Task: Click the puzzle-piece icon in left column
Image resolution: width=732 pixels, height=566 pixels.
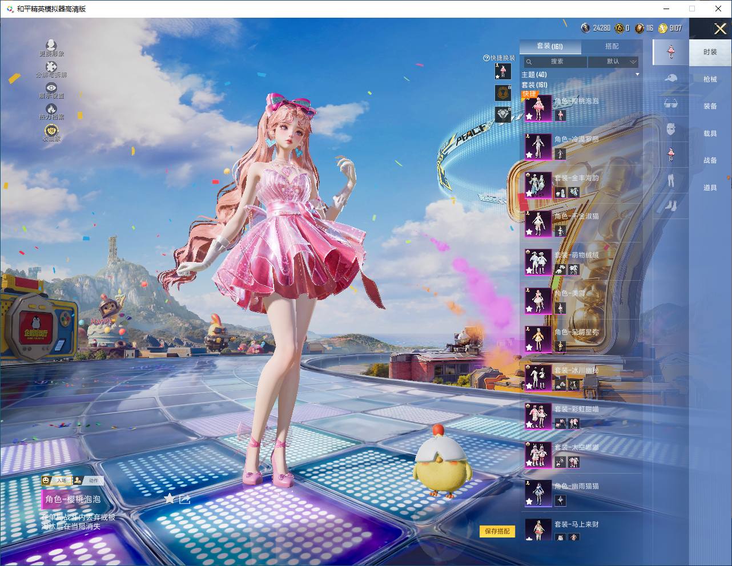Action: coord(51,66)
